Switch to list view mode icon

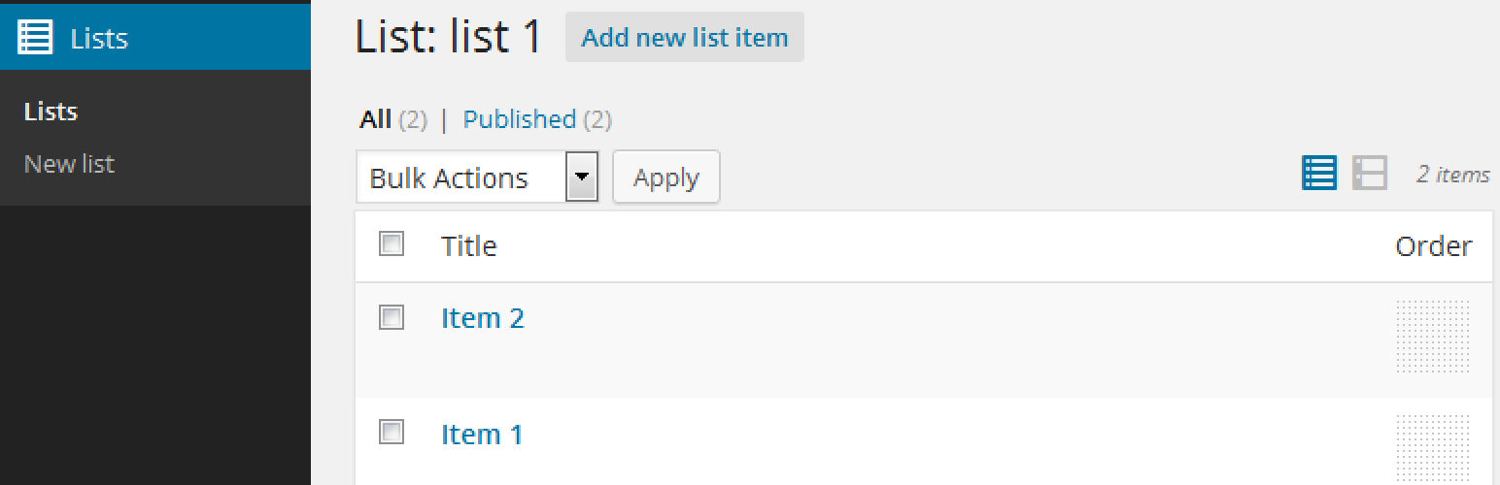pos(1319,173)
